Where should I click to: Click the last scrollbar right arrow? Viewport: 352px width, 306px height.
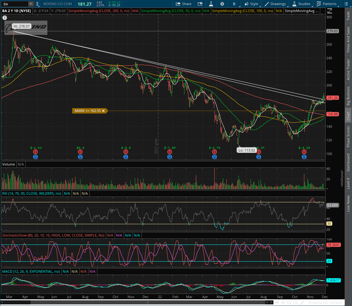coord(272,303)
